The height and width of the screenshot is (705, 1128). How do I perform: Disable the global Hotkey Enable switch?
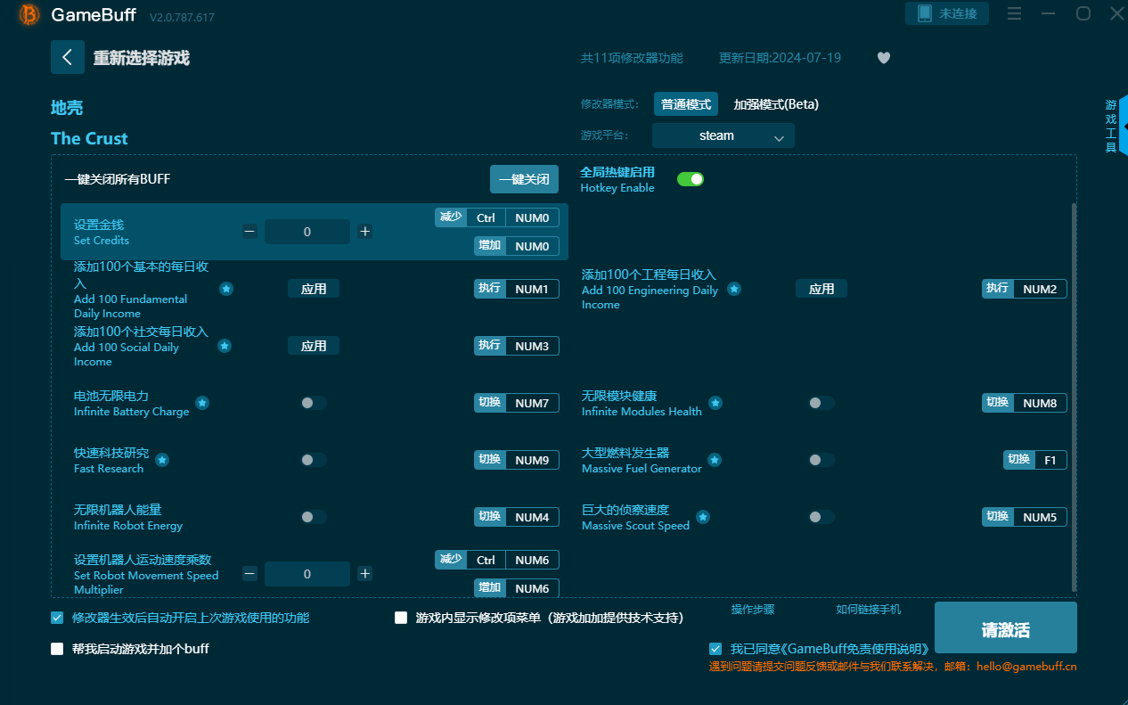point(690,179)
